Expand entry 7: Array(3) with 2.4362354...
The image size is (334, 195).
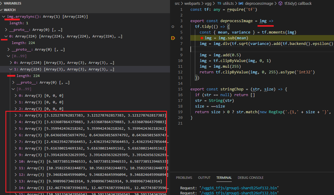pos(16,142)
